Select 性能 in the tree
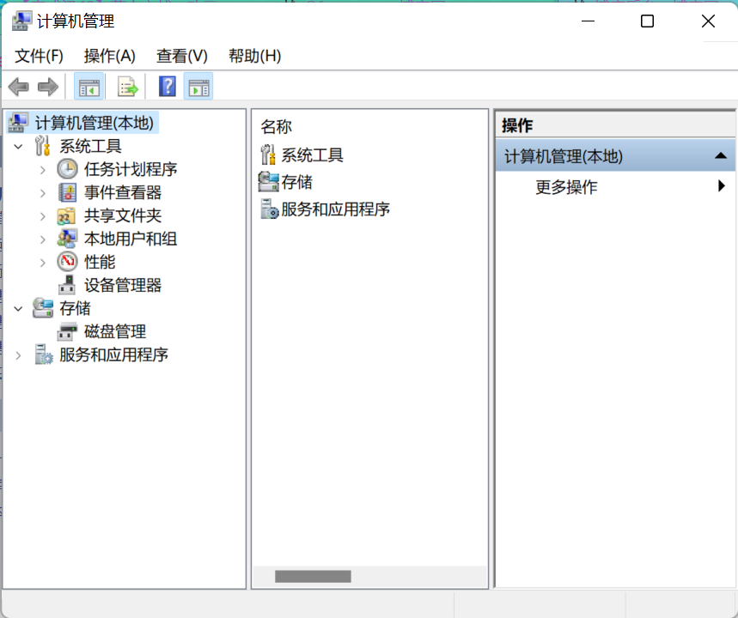This screenshot has width=738, height=618. coord(100,262)
